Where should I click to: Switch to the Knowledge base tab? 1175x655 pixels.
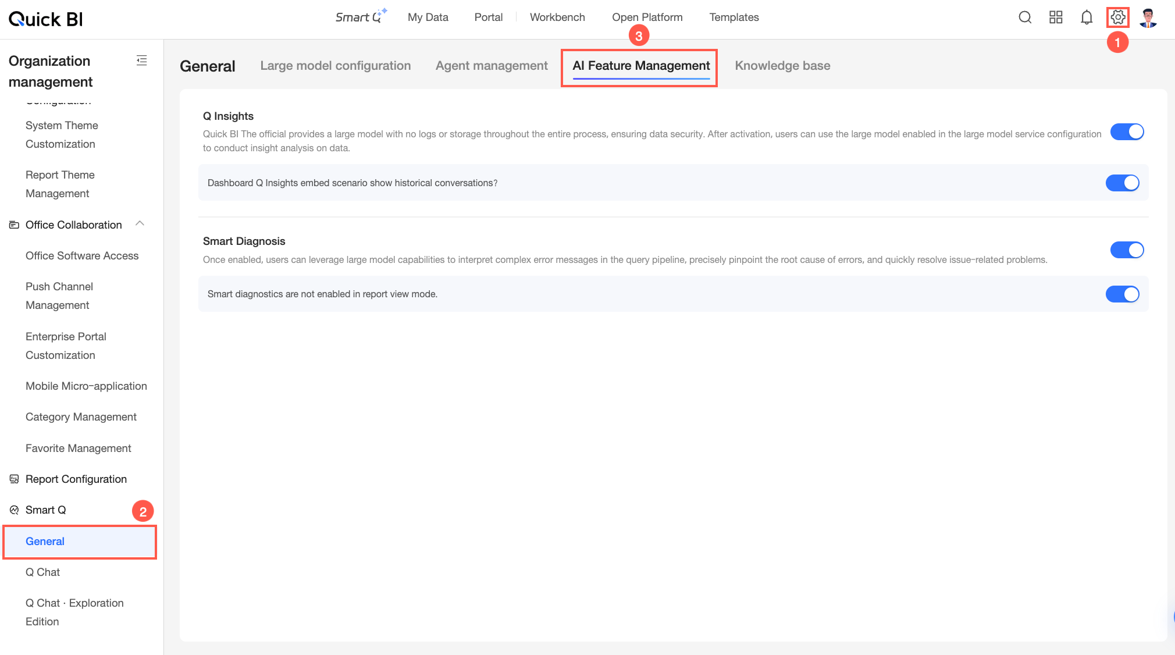[x=782, y=66]
